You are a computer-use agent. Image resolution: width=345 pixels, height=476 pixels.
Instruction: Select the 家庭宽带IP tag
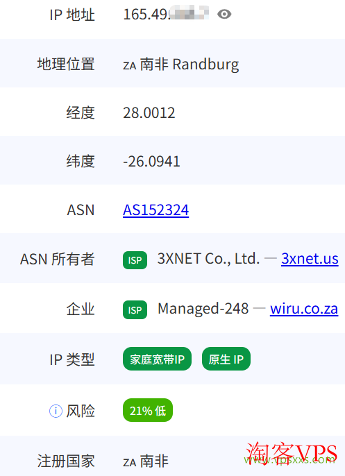(x=157, y=359)
